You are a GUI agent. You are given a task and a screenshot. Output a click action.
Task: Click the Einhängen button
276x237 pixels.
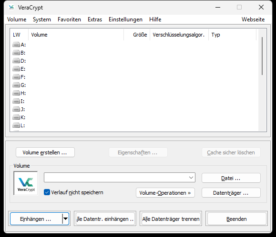(36, 219)
